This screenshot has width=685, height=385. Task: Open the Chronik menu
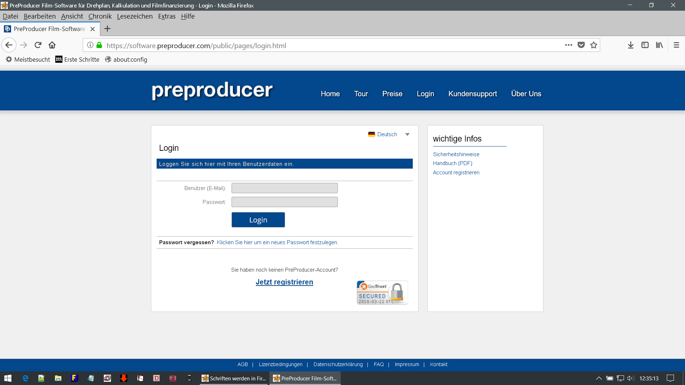[x=100, y=16]
